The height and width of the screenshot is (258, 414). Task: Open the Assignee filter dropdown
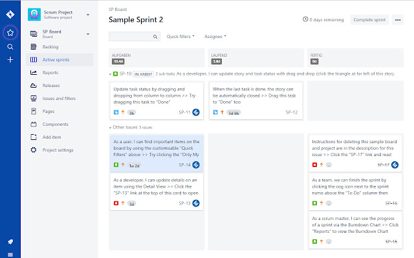pos(215,37)
